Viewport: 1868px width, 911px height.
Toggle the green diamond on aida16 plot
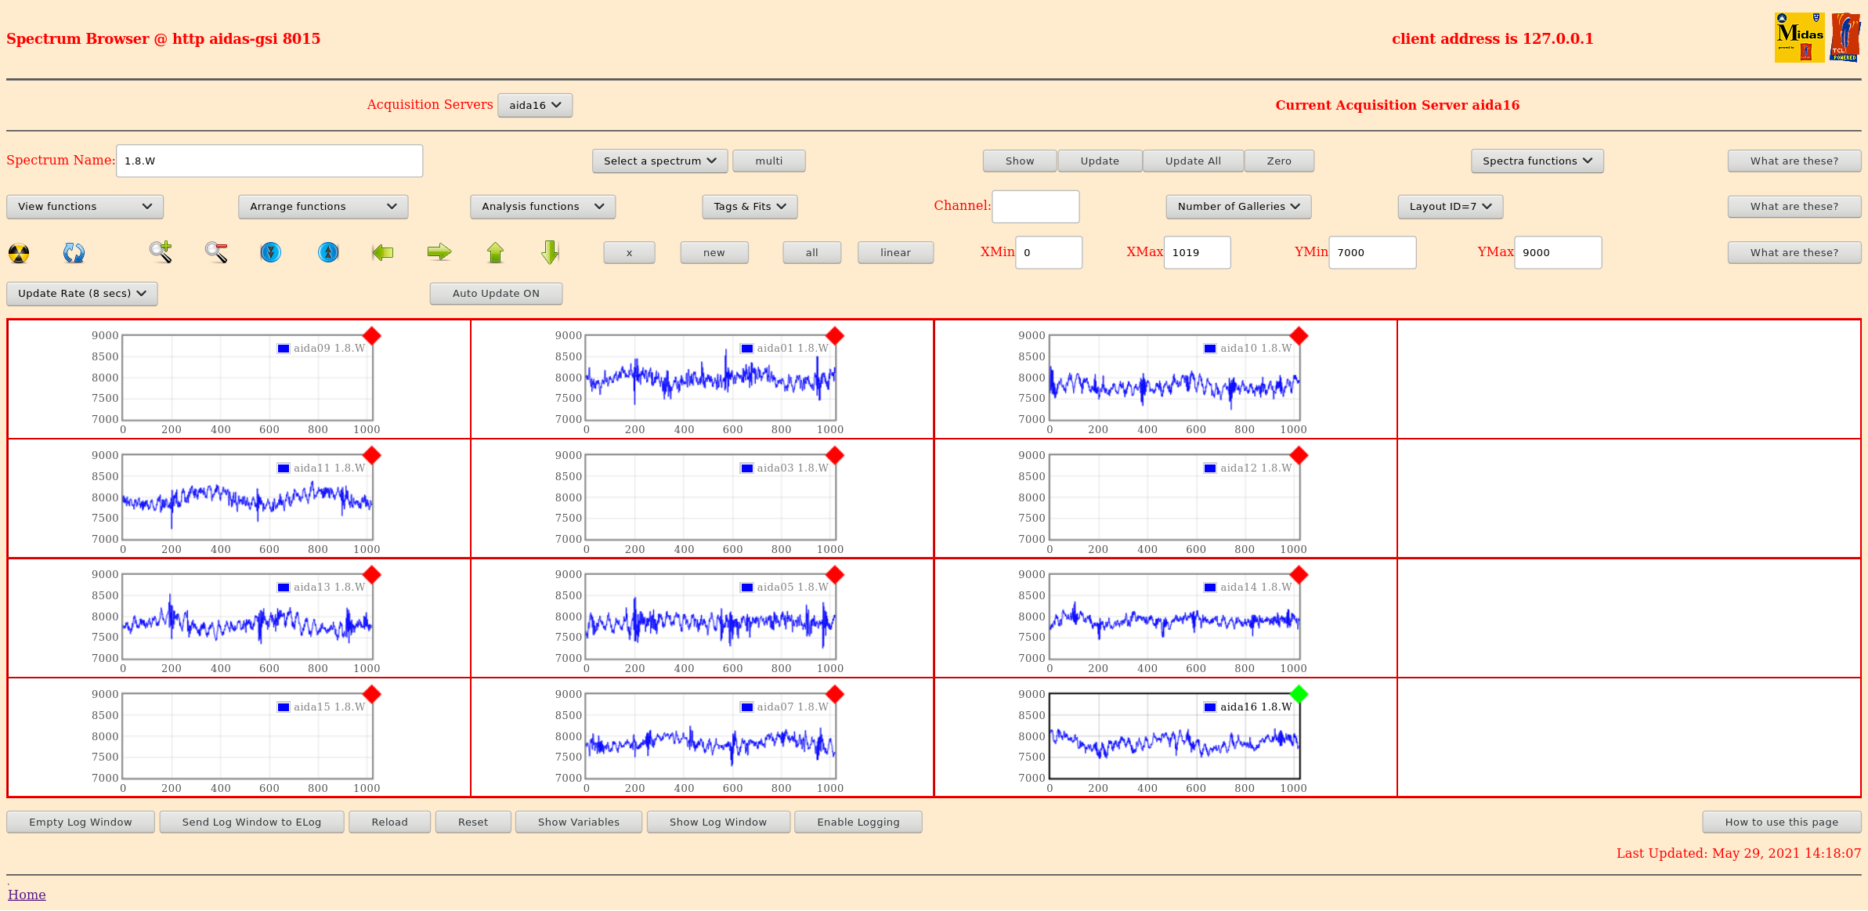pyautogui.click(x=1299, y=694)
